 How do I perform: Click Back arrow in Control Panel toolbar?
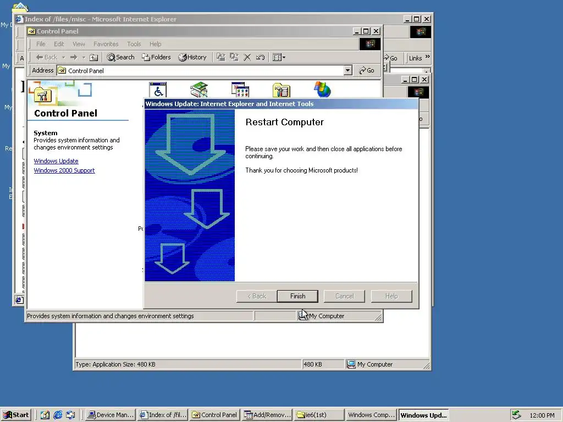47,57
